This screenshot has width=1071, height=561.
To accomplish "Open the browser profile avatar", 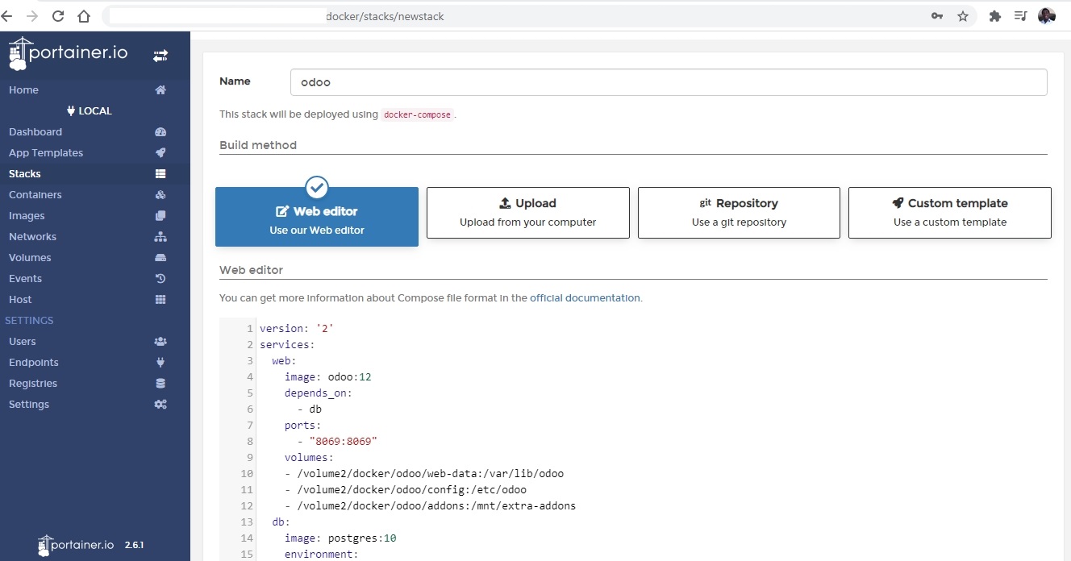I will [x=1047, y=16].
